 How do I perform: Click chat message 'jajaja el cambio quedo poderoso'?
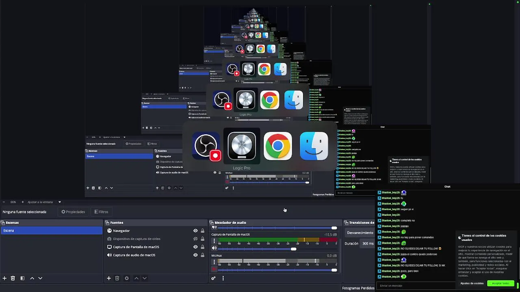tap(419, 254)
